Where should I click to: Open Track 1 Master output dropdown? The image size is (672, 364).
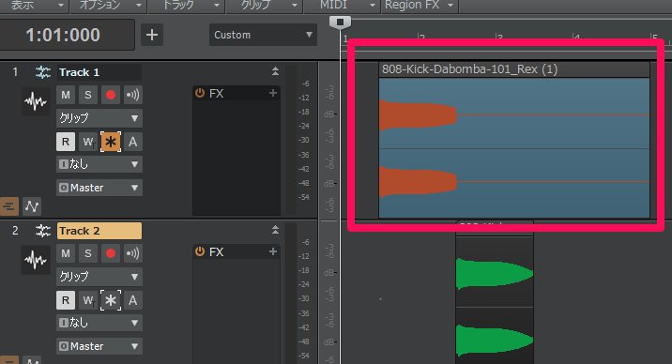(x=99, y=188)
